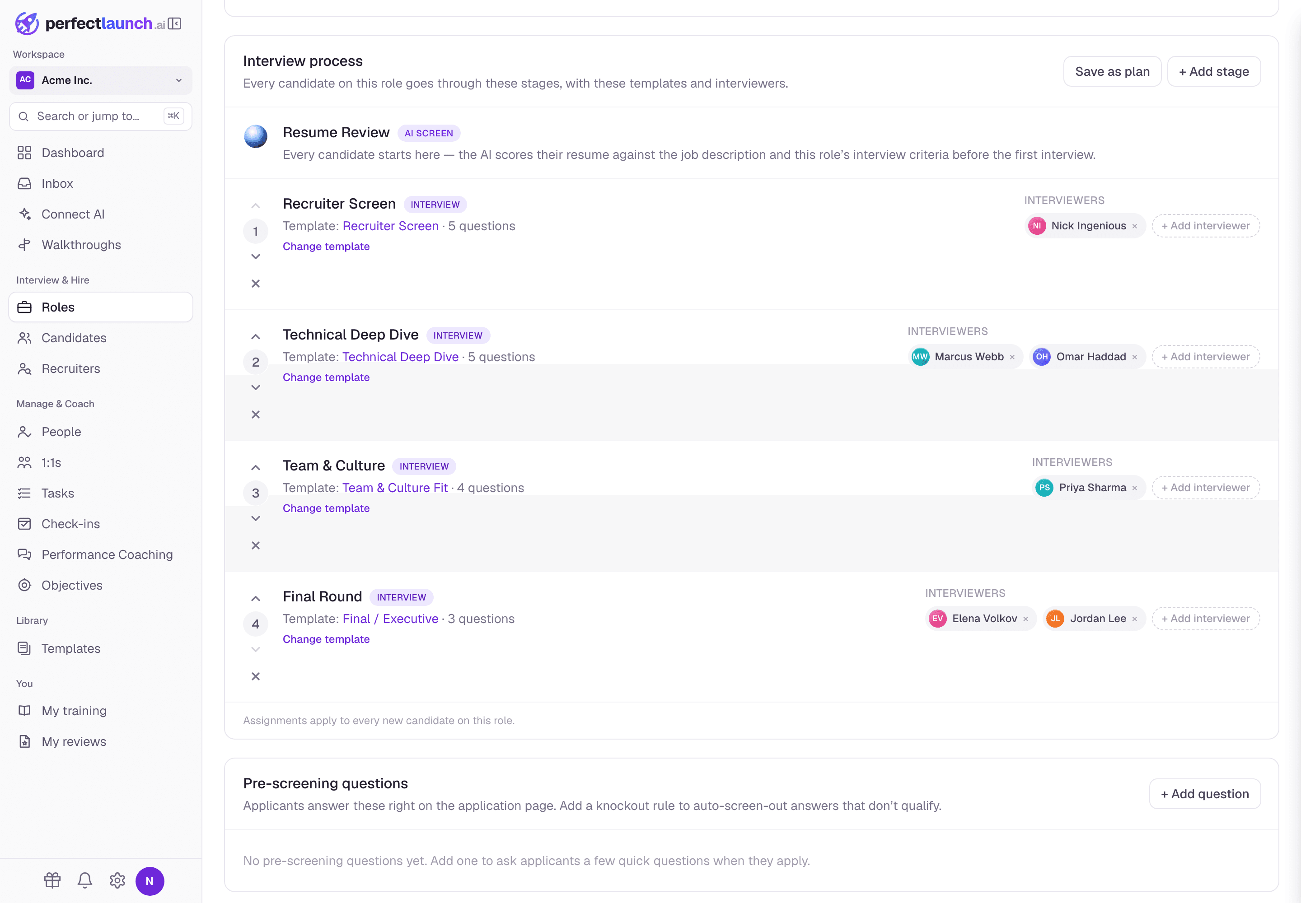The height and width of the screenshot is (903, 1301).
Task: Remove interviewer Elena Volkov
Action: tap(1025, 619)
